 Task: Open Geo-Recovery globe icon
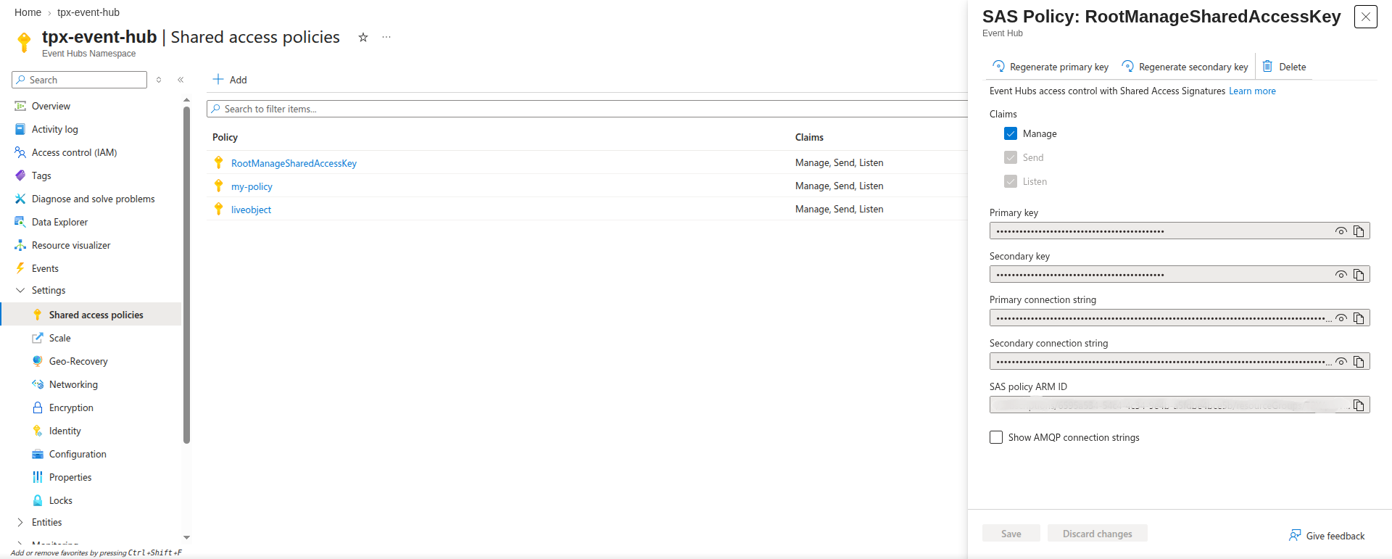[38, 361]
